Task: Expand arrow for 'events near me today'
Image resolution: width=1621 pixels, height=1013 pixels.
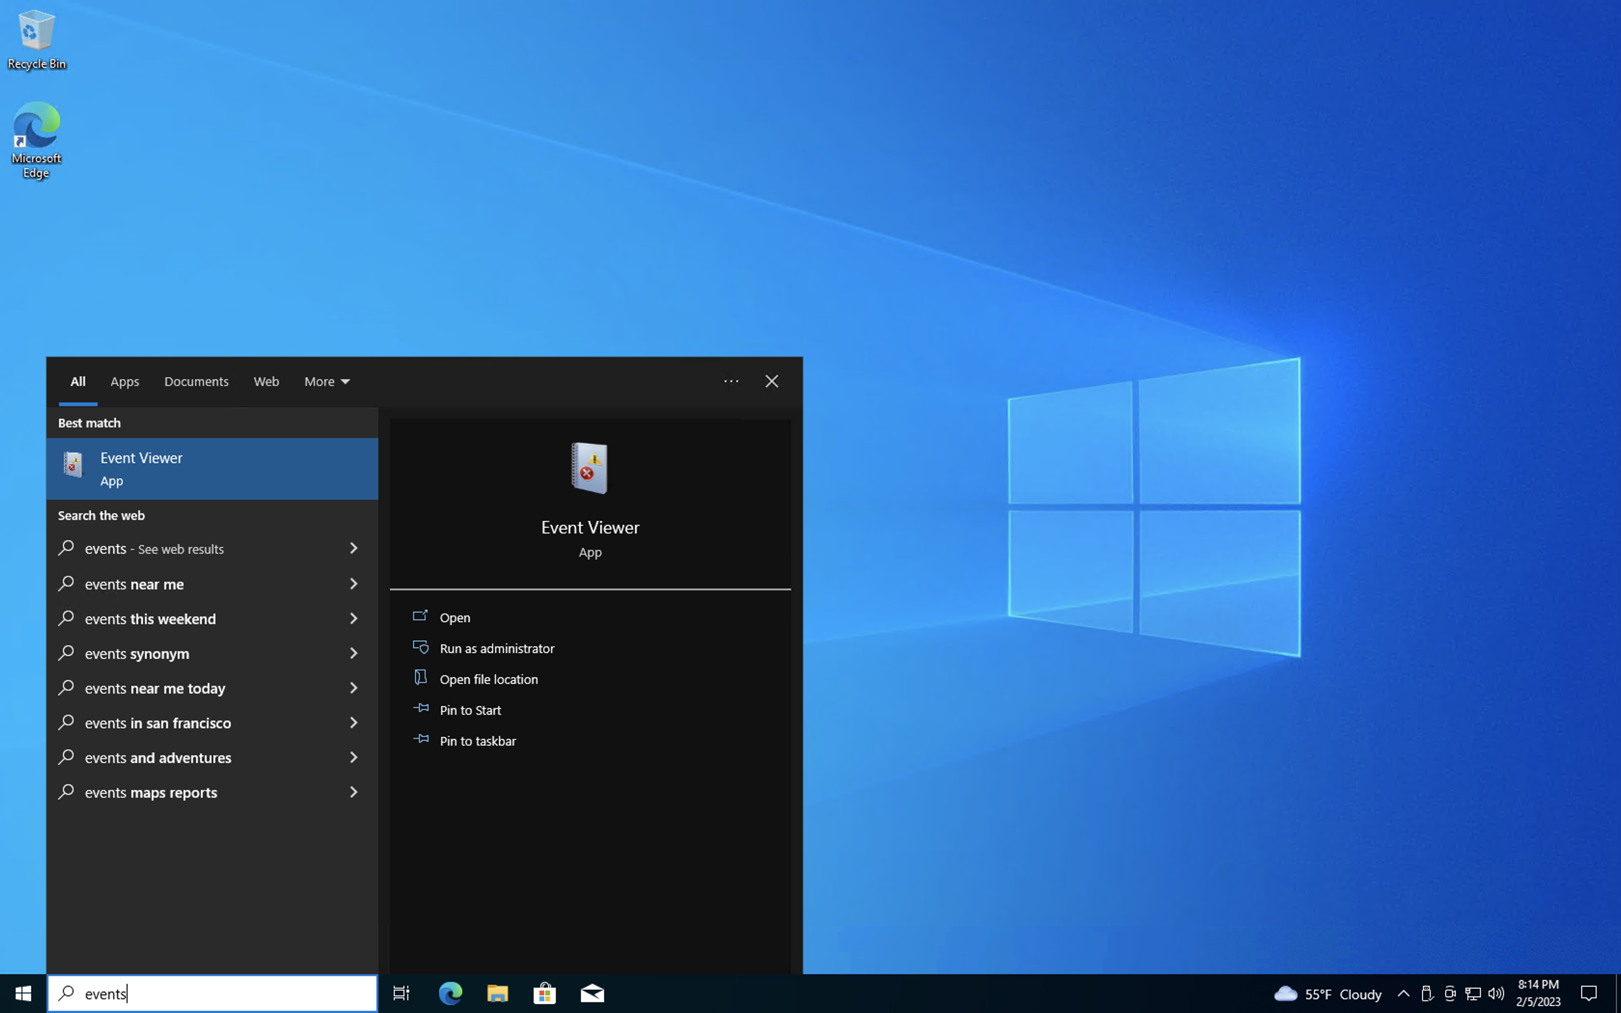Action: (354, 688)
